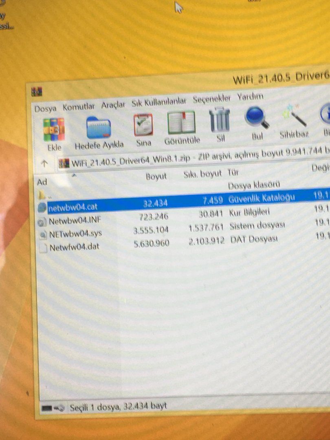Click size value 723.246

(x=154, y=217)
